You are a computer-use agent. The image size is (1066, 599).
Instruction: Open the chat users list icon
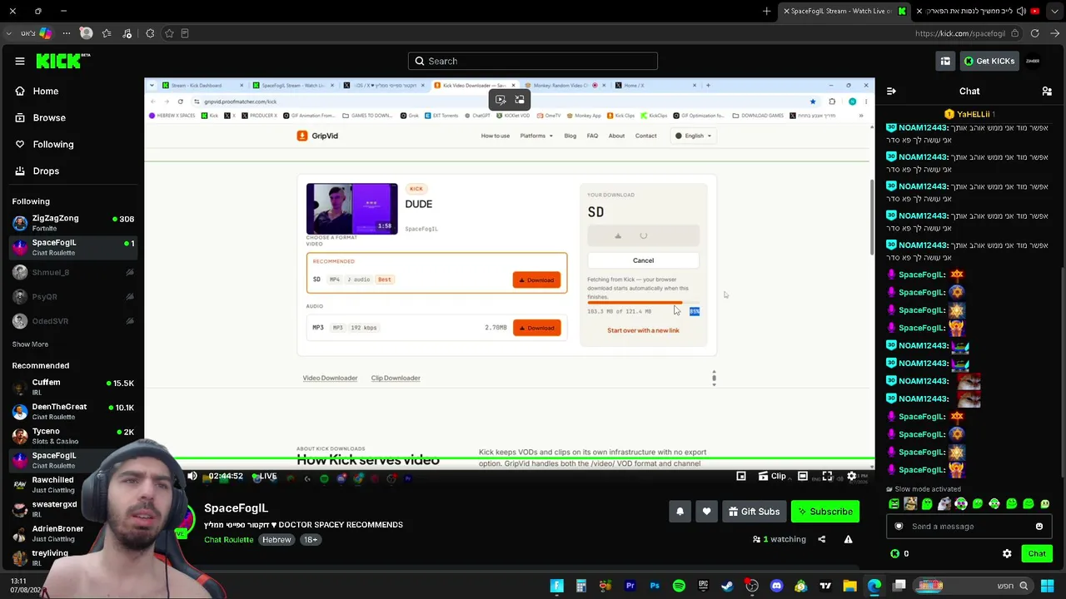1047,91
